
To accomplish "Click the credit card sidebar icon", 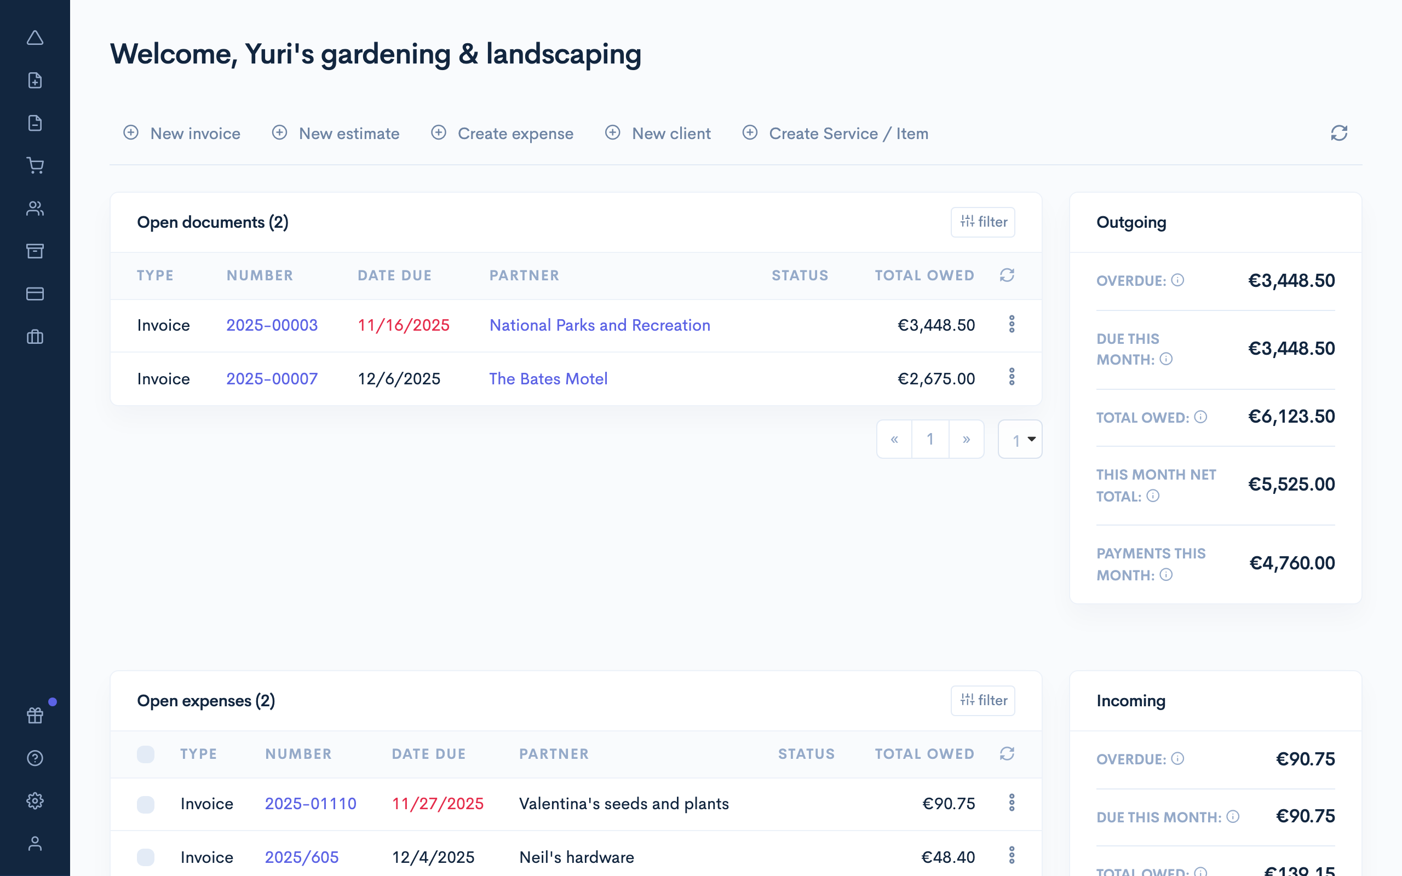I will coord(35,294).
